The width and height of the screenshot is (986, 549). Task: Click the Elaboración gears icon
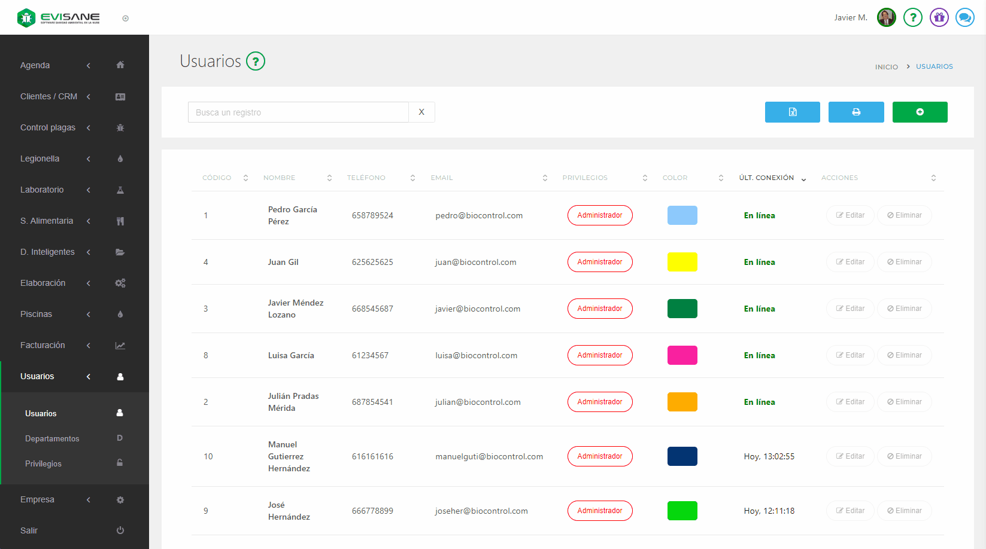click(120, 283)
